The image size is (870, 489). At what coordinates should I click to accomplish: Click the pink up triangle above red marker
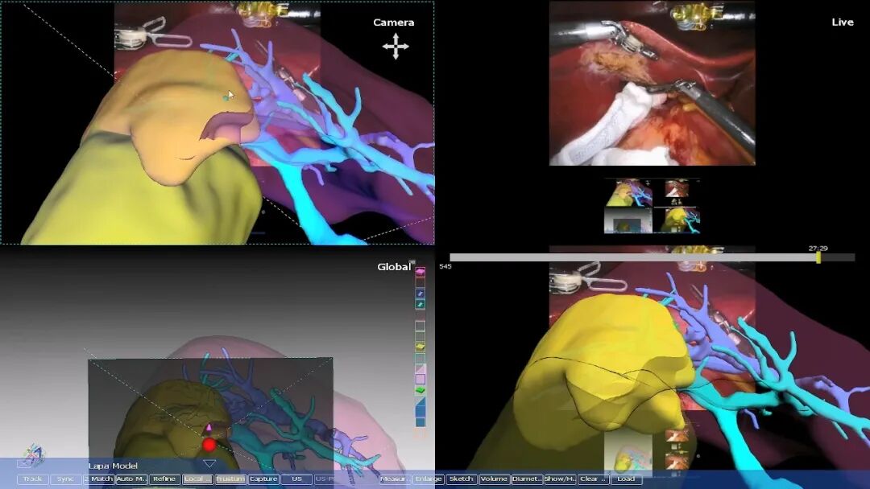click(209, 427)
